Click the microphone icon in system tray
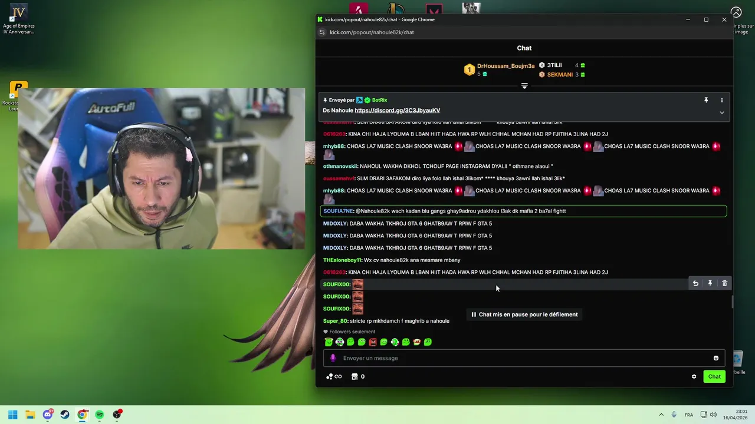 point(674,415)
